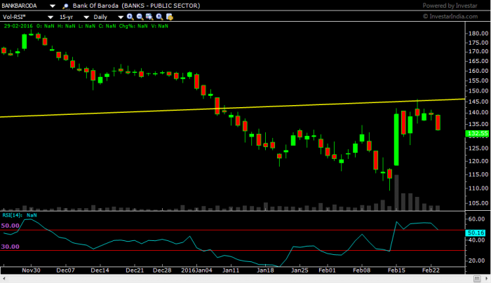Click the 2016Jan04 date axis label
This screenshot has height=283, width=491.
pyautogui.click(x=196, y=270)
